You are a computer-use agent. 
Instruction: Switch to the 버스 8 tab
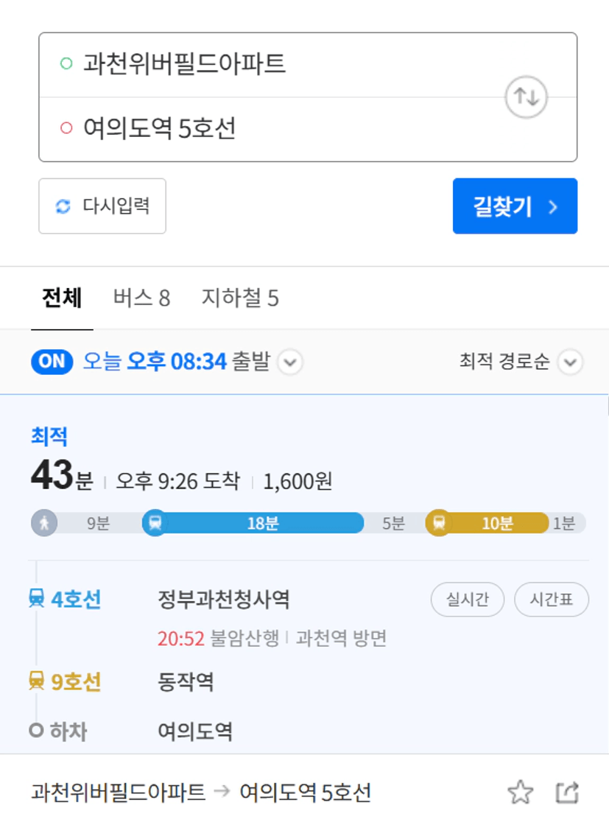[141, 298]
